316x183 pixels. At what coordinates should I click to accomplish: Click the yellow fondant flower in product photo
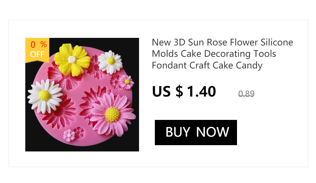pos(72,59)
